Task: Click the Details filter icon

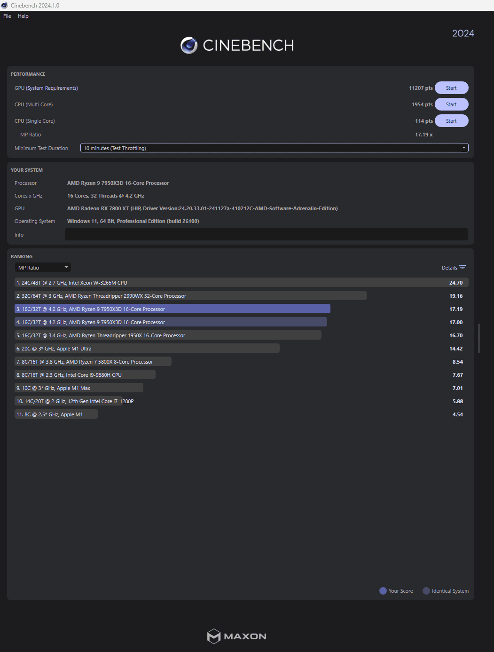Action: [x=463, y=268]
